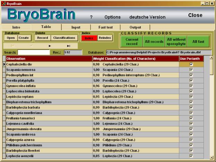This screenshot has width=216, height=162.
Task: Jump to last record navigator arrow
Action: tap(69, 46)
